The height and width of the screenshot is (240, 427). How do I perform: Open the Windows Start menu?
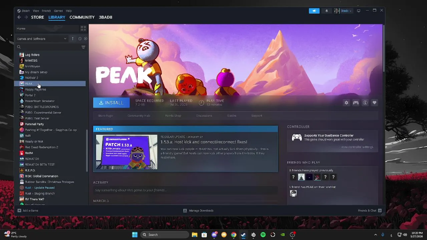point(135,235)
